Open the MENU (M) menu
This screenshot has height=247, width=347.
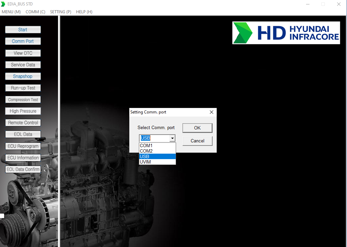coord(11,12)
